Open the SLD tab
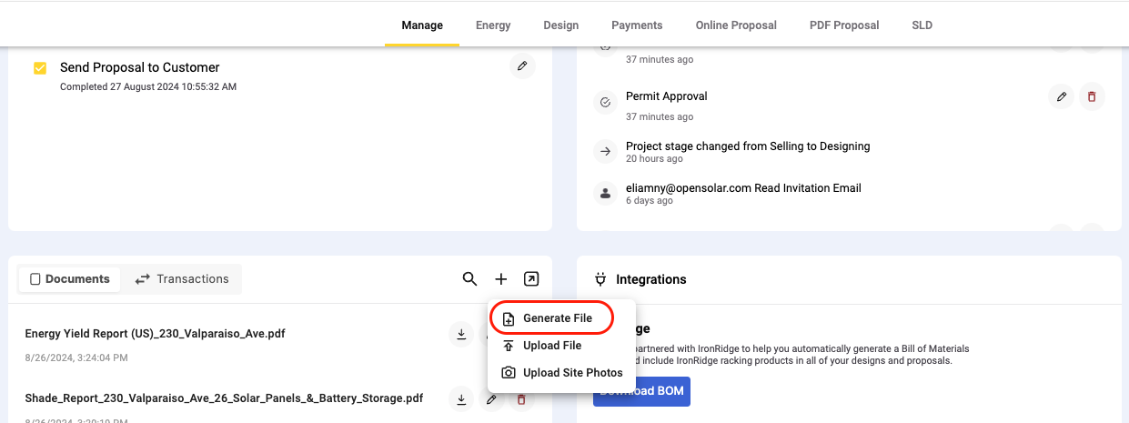This screenshot has width=1129, height=423. tap(922, 25)
